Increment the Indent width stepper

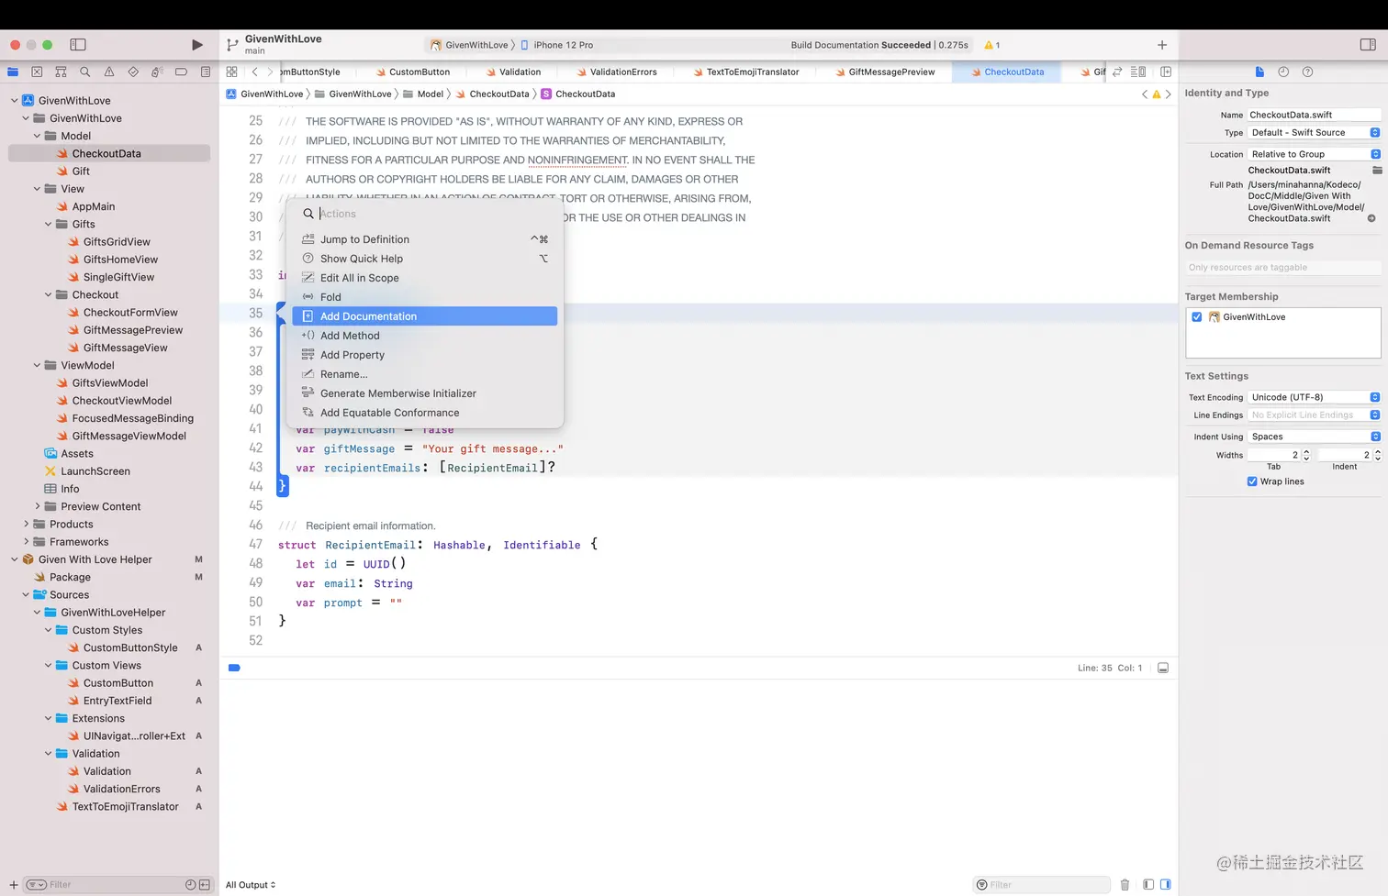[1377, 452]
